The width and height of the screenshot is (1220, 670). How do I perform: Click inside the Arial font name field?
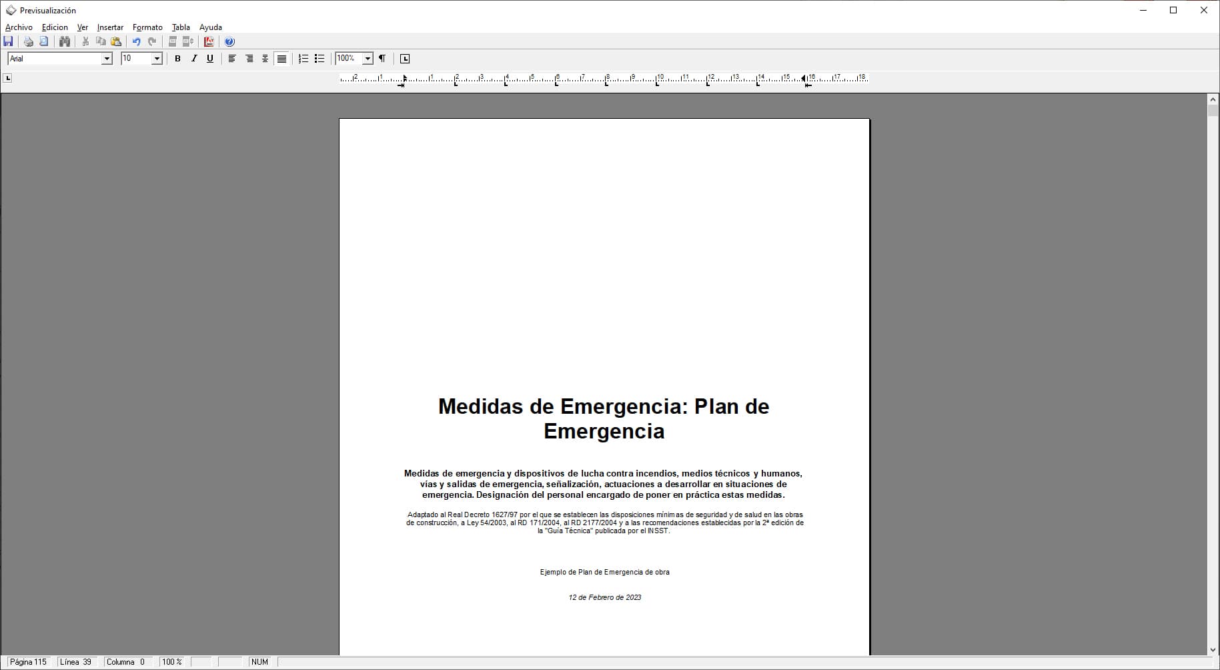point(55,59)
